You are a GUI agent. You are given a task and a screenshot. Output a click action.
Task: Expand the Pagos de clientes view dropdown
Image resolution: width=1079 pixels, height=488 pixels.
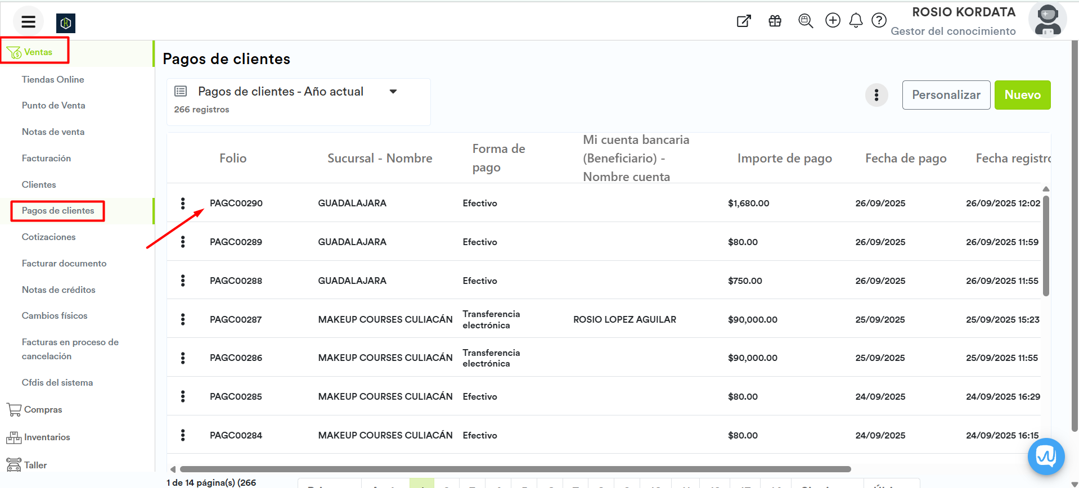[393, 92]
